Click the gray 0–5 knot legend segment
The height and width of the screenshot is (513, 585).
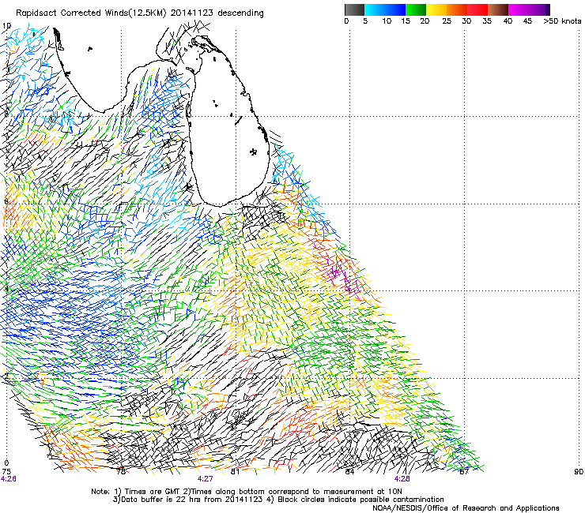click(x=354, y=9)
